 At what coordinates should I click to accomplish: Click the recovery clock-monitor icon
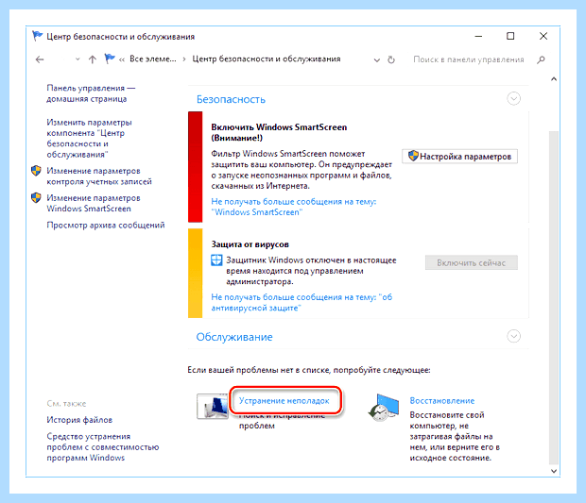coord(384,408)
